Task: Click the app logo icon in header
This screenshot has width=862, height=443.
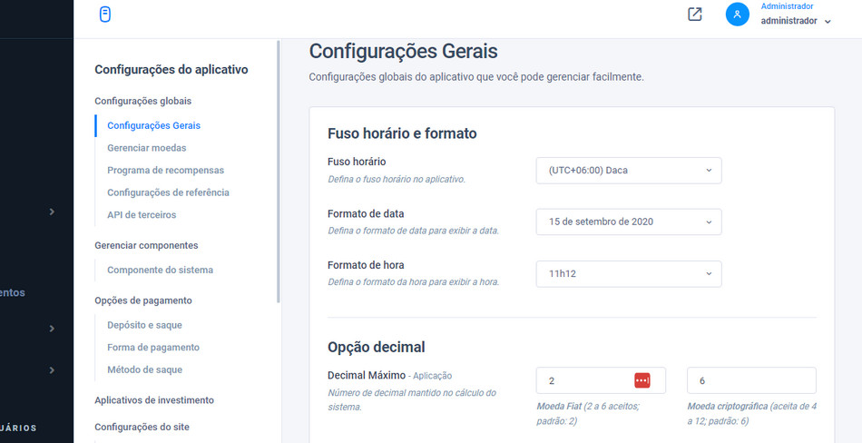Action: pyautogui.click(x=105, y=15)
